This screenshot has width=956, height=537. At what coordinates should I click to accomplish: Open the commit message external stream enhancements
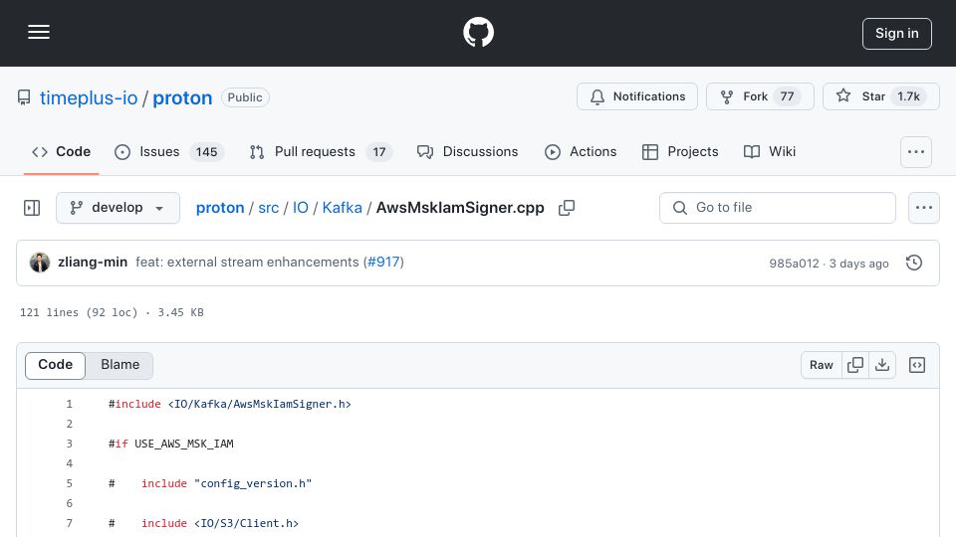pos(247,262)
